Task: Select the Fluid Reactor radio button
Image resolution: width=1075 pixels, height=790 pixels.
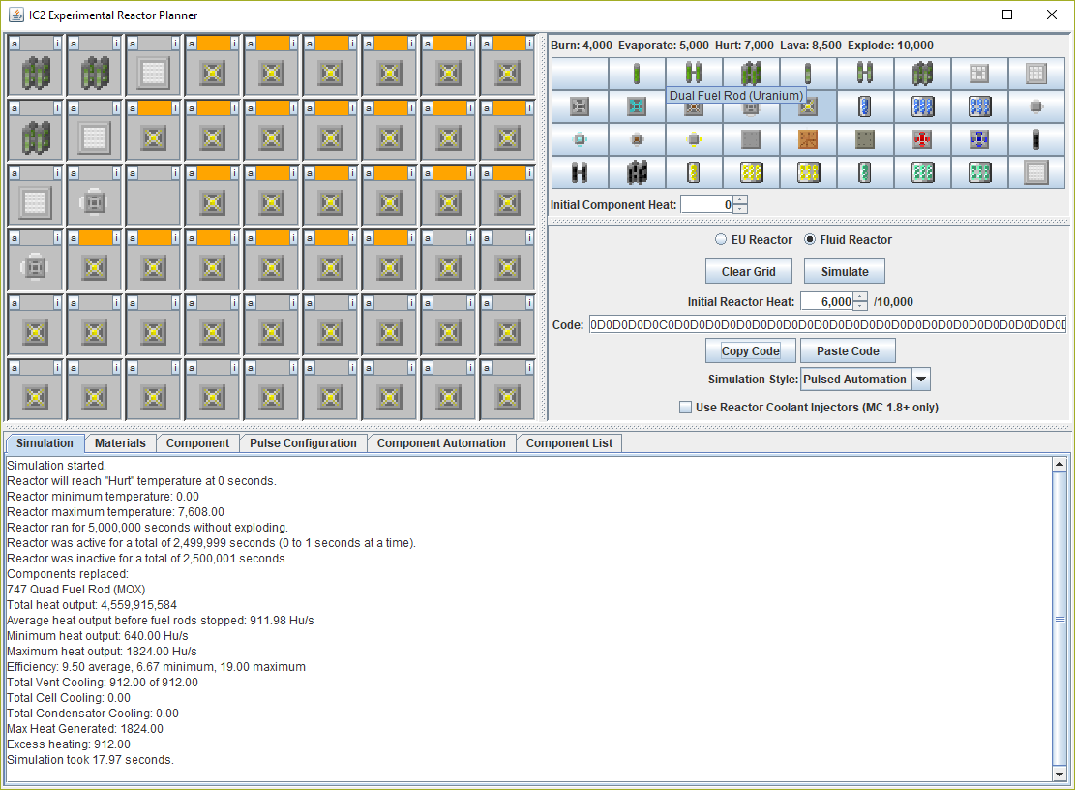Action: [x=811, y=240]
